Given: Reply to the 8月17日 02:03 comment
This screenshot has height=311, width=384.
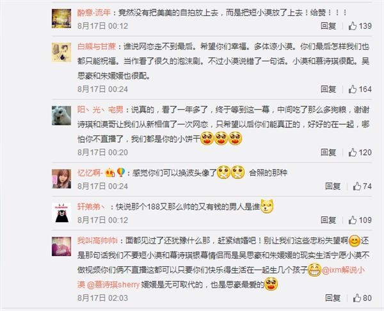Looking at the screenshot, I should point(333,298).
